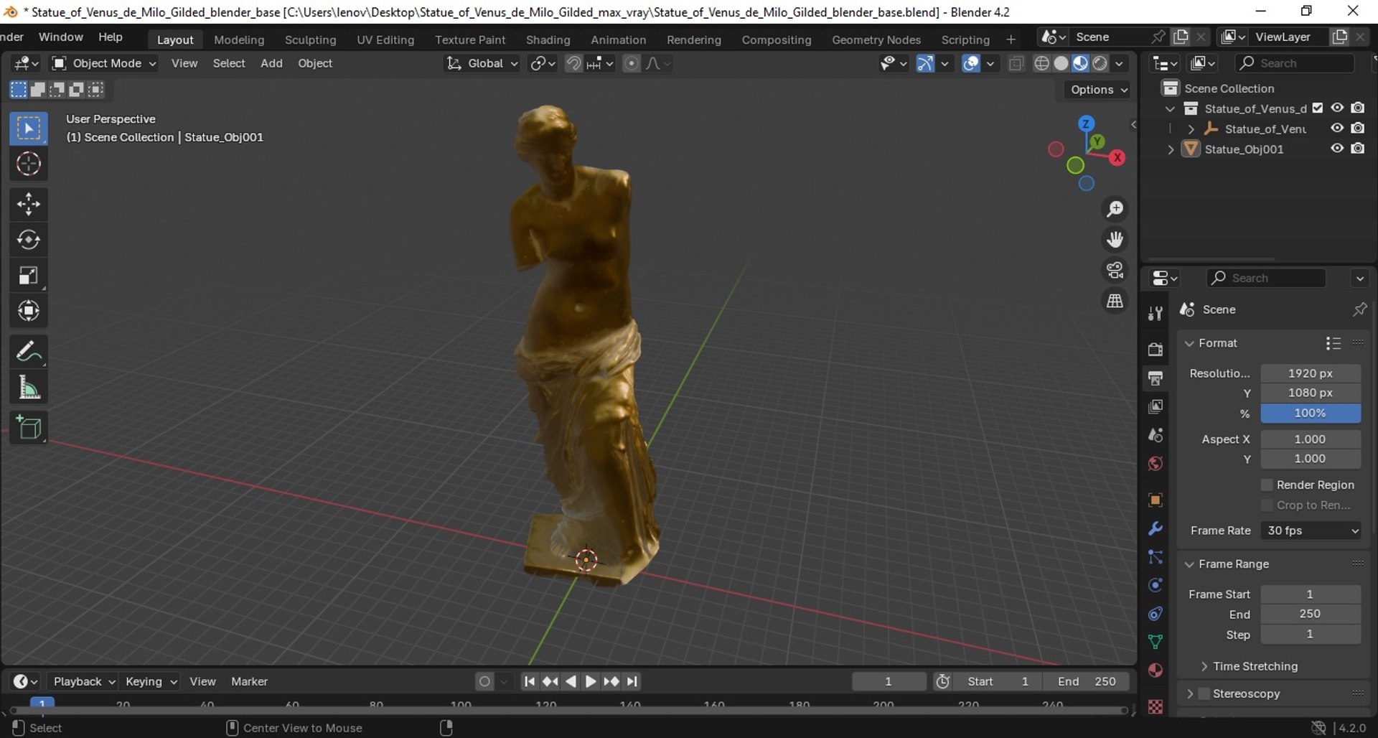Enable the Render Region checkbox

point(1267,485)
